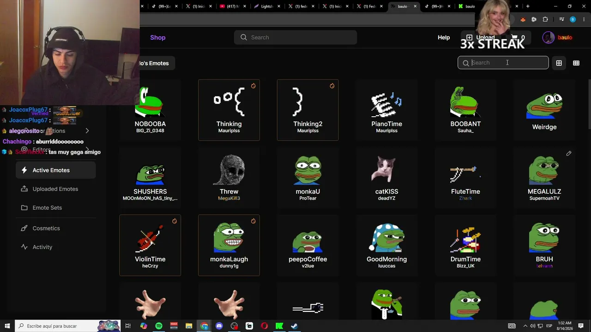Open the PianoTime emote

[386, 110]
